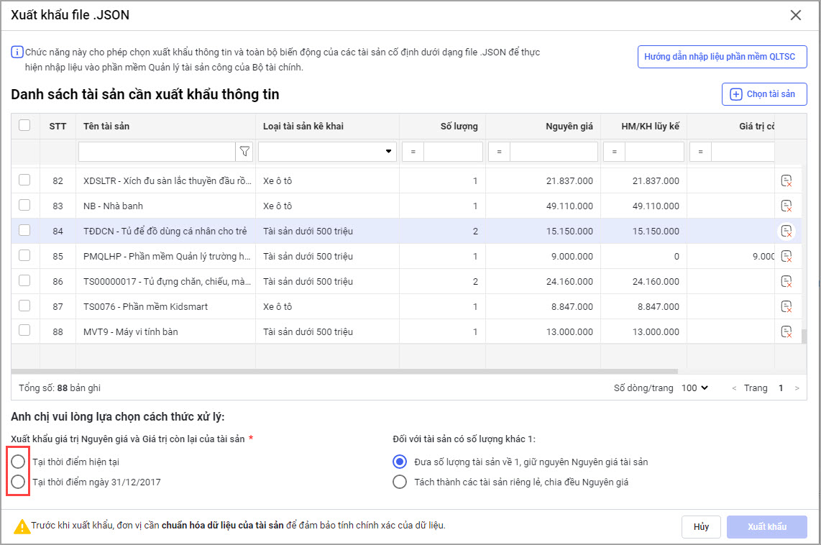The width and height of the screenshot is (821, 545).
Task: Remove row 85 PMQLHP asset via icon
Action: (786, 256)
